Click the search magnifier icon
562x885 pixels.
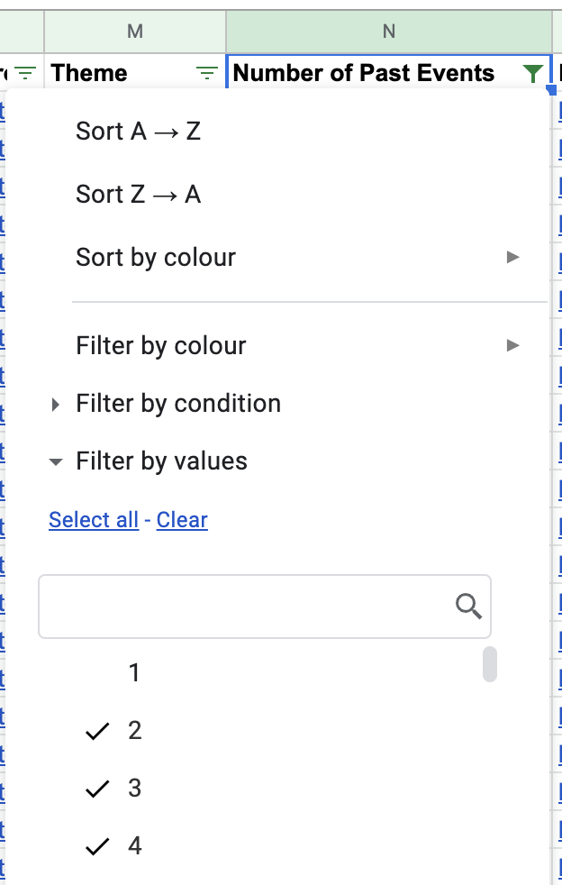468,607
